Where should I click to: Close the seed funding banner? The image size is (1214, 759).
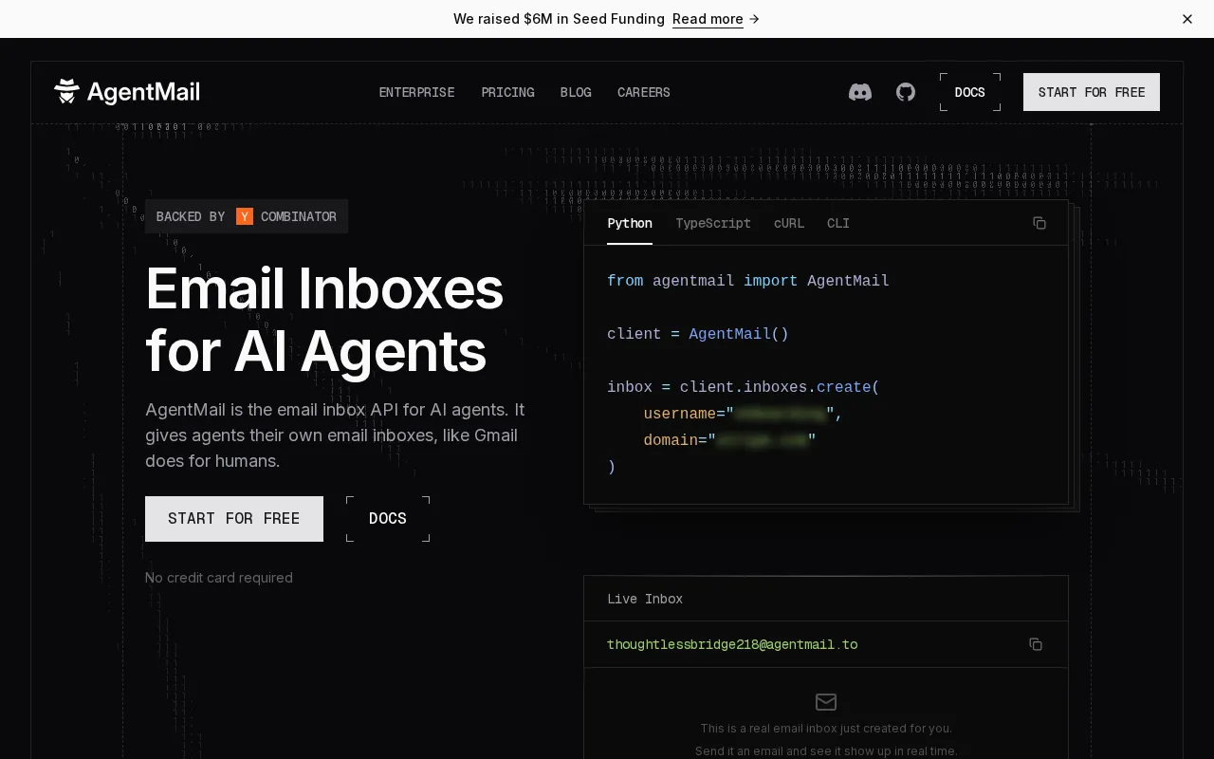click(1187, 19)
